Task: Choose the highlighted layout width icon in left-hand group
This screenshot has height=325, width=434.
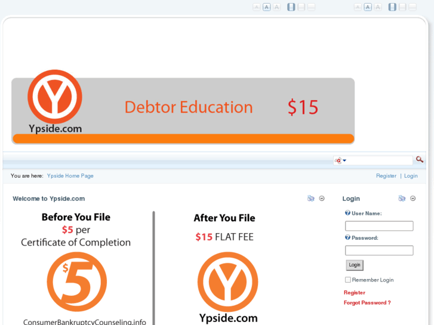Action: 291,7
